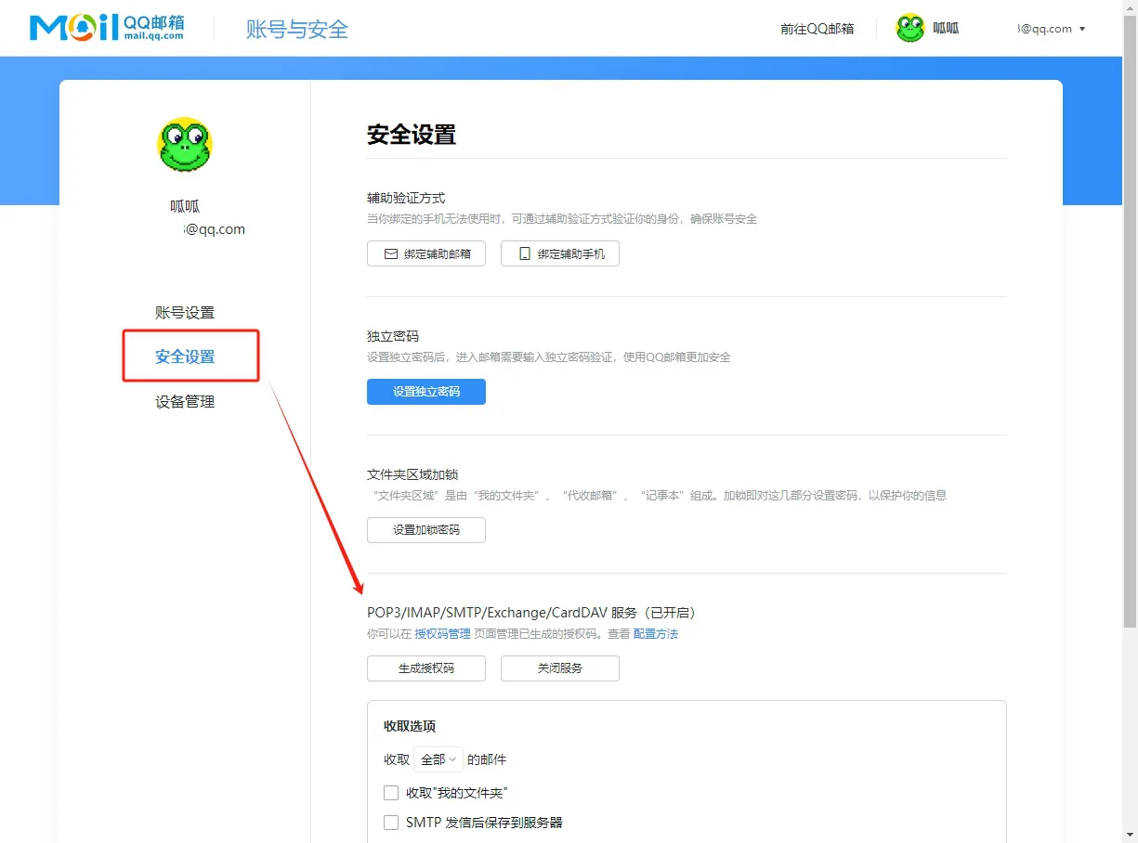
Task: Open the large frog profile picture
Action: (x=185, y=145)
